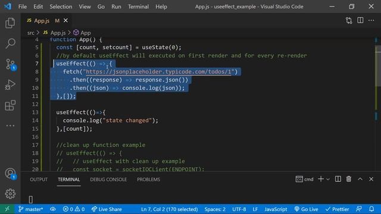Viewport: 381px width, 214px height.
Task: Start Live Share session
Action: click(x=107, y=209)
